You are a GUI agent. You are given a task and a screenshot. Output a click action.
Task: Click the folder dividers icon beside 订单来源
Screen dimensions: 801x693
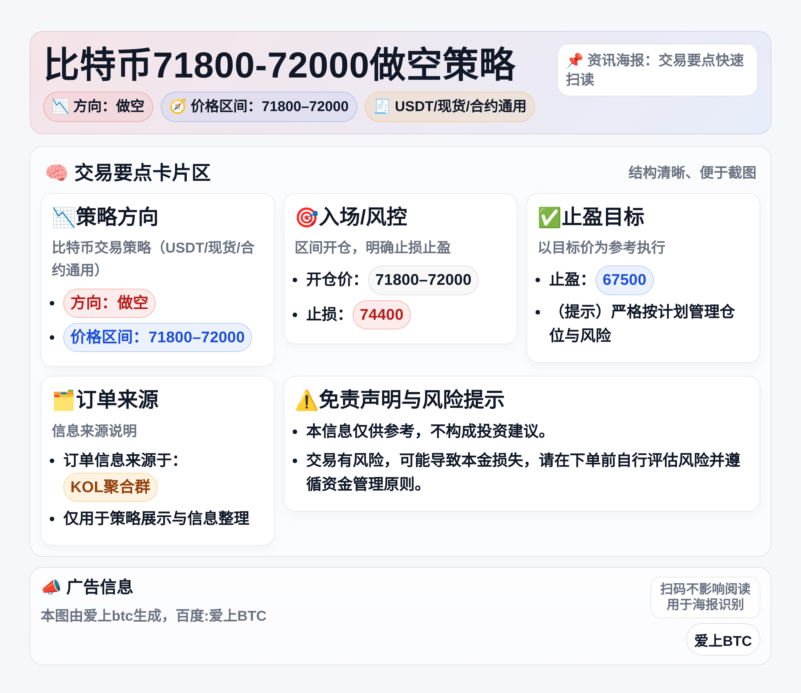[63, 400]
